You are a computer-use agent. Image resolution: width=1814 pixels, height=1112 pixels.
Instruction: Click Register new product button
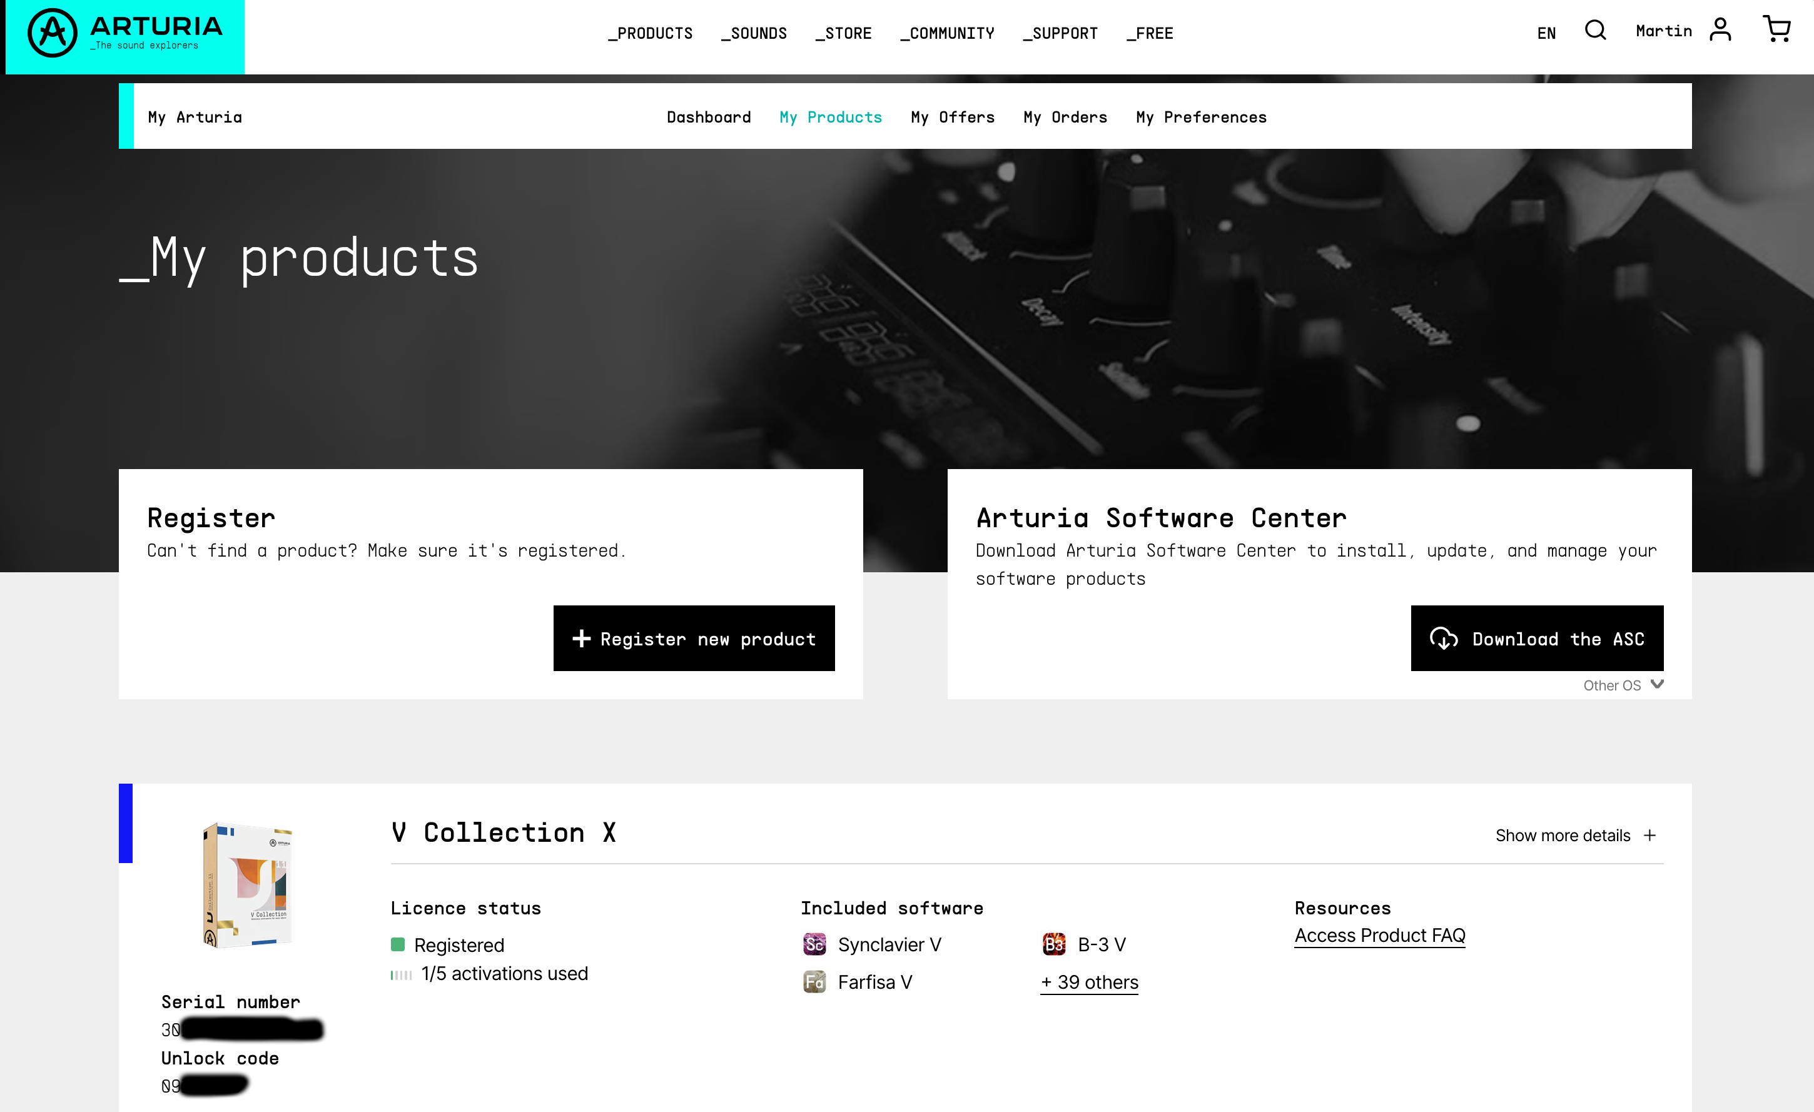click(694, 638)
